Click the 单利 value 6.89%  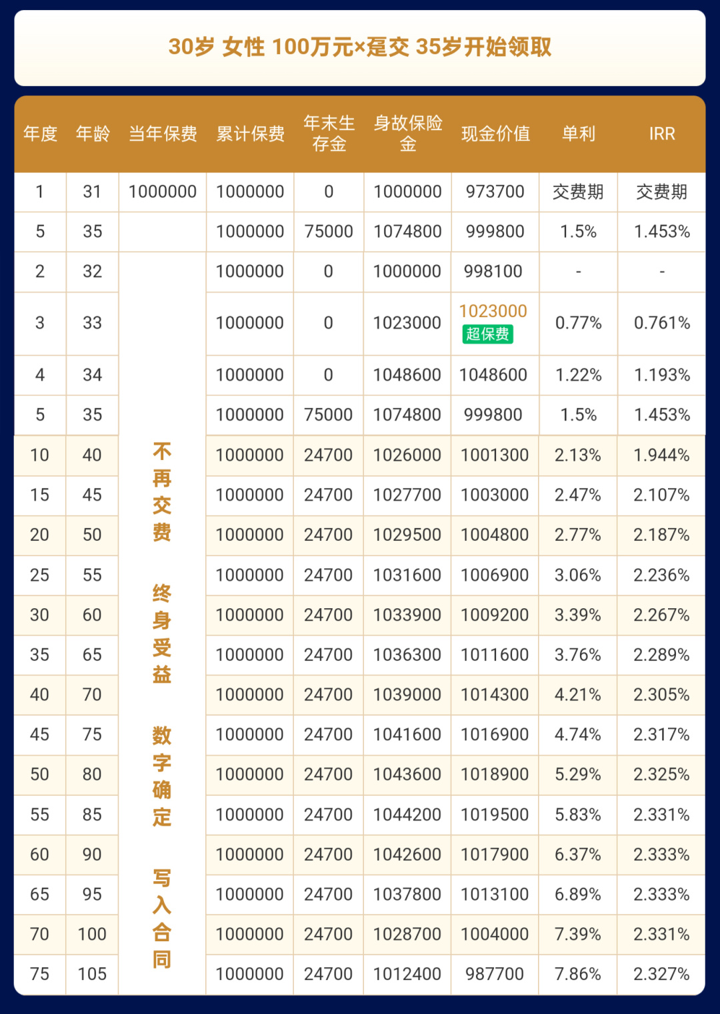(x=578, y=895)
